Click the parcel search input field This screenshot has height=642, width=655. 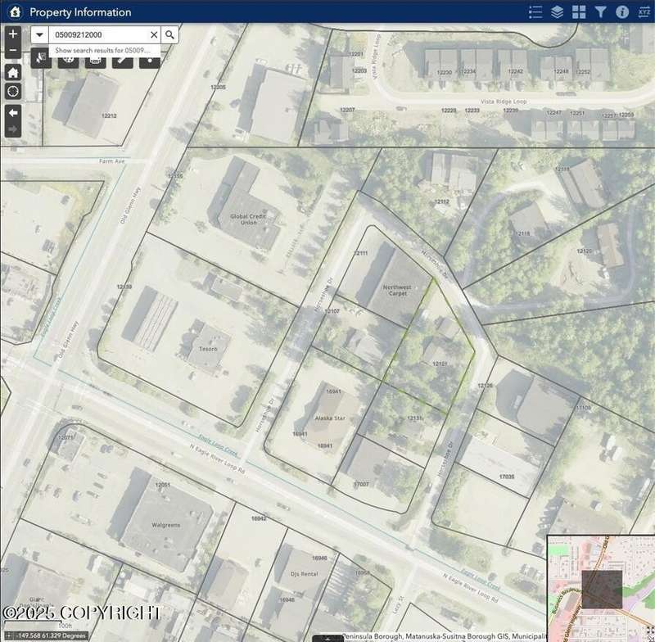98,34
